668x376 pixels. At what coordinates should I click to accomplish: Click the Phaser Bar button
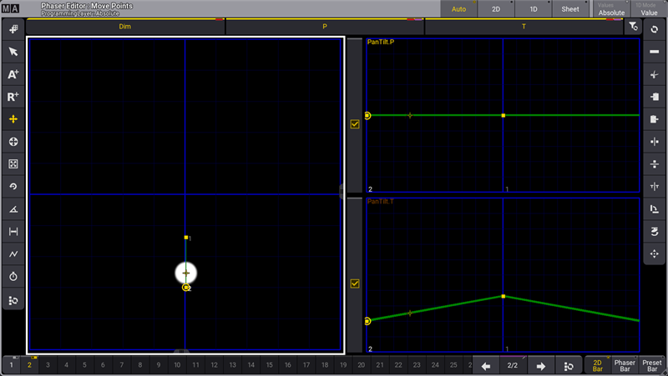[625, 365]
